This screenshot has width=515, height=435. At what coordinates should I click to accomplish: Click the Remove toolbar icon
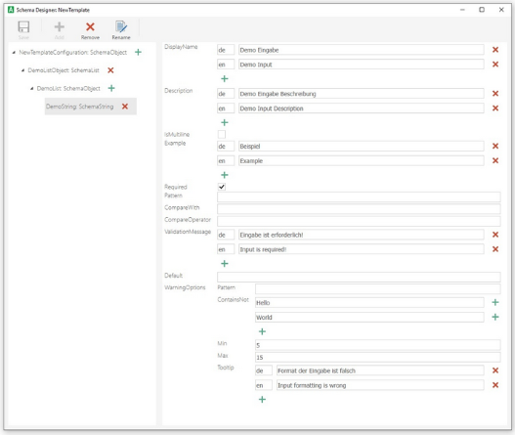(90, 30)
